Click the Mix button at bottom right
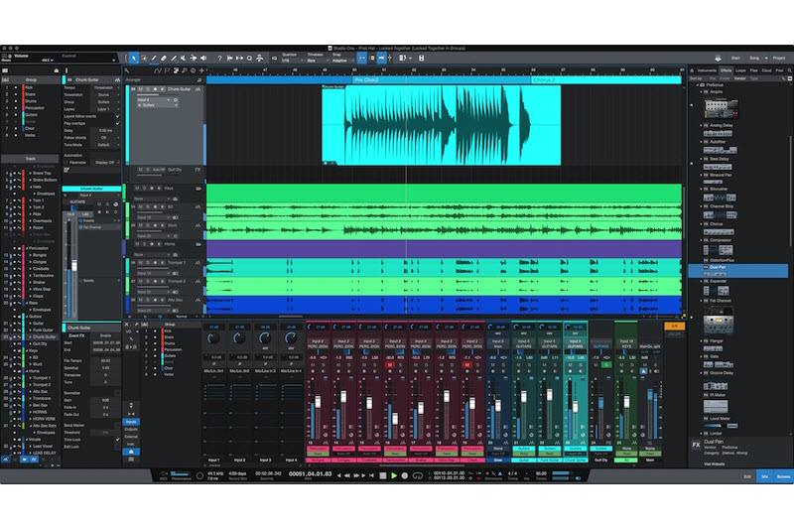This screenshot has width=794, height=529. pyautogui.click(x=764, y=476)
